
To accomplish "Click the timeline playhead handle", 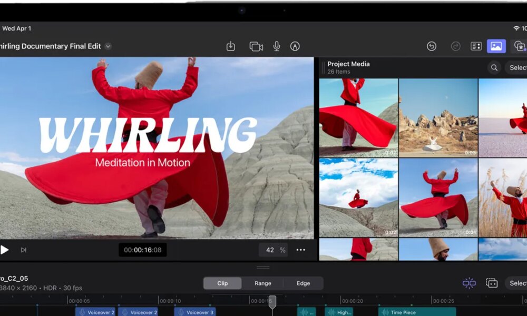I will (x=272, y=301).
